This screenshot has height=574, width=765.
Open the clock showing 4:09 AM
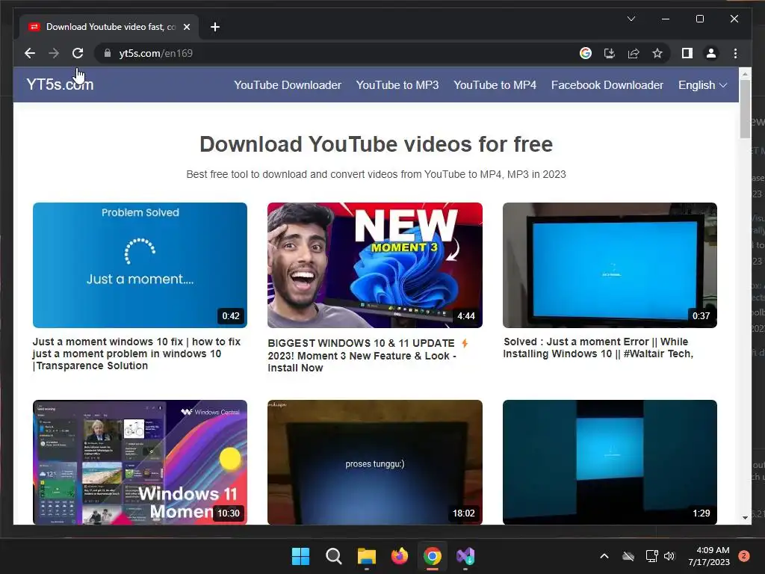tap(708, 556)
